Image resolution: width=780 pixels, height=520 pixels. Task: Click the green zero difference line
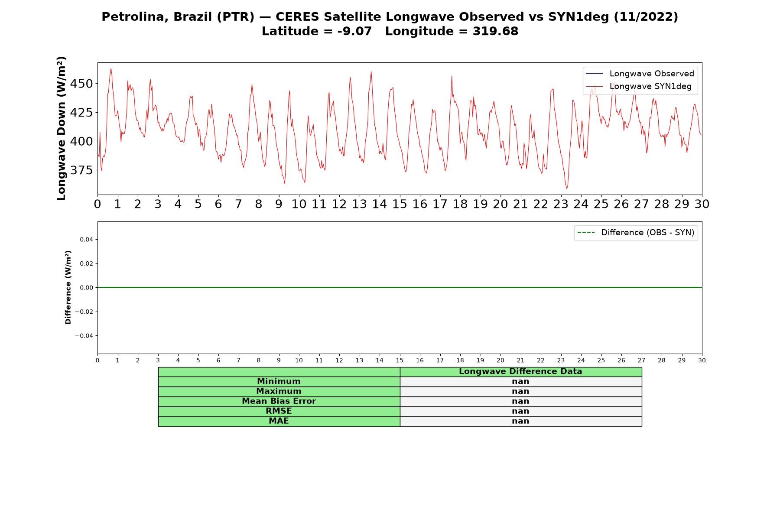click(x=400, y=287)
